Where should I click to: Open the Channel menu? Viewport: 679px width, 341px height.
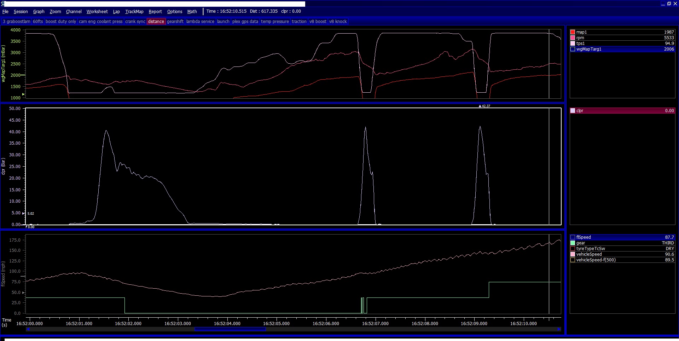[74, 11]
